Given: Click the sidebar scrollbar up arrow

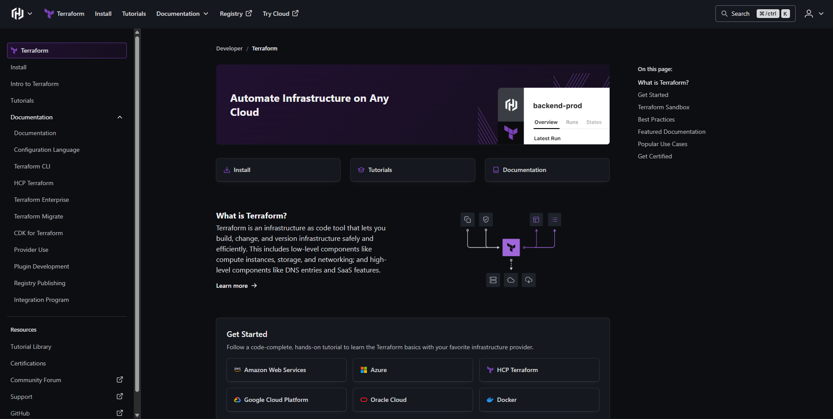Looking at the screenshot, I should 137,32.
